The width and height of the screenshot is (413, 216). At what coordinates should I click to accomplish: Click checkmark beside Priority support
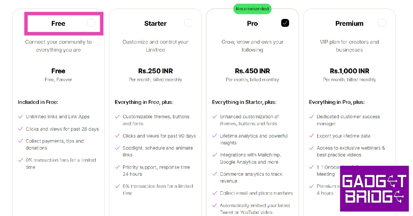[117, 167]
